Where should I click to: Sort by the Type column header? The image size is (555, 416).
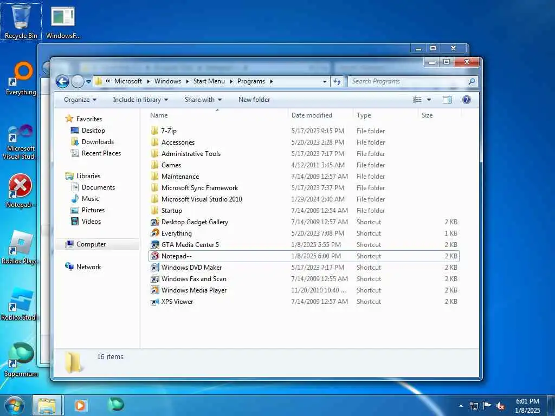(385, 115)
